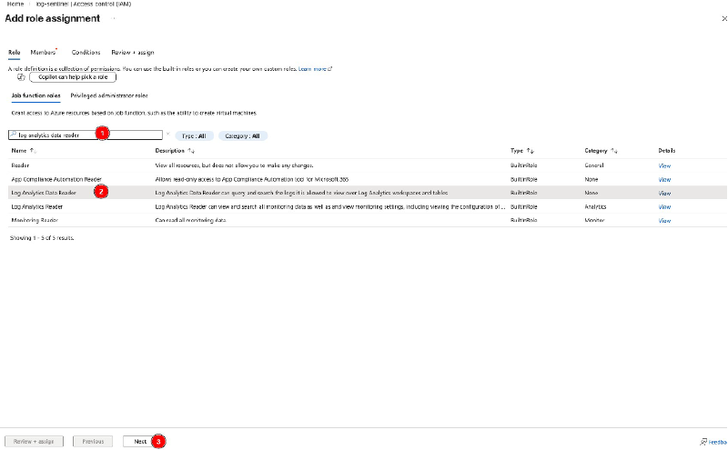Screen dimensions: 728x450
Task: View details of Log Analytics Data Reader
Action: (664, 193)
